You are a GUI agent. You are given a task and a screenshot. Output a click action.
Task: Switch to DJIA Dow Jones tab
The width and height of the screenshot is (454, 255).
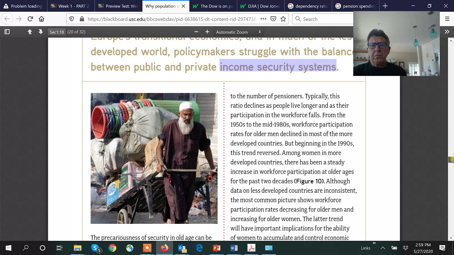pyautogui.click(x=260, y=6)
